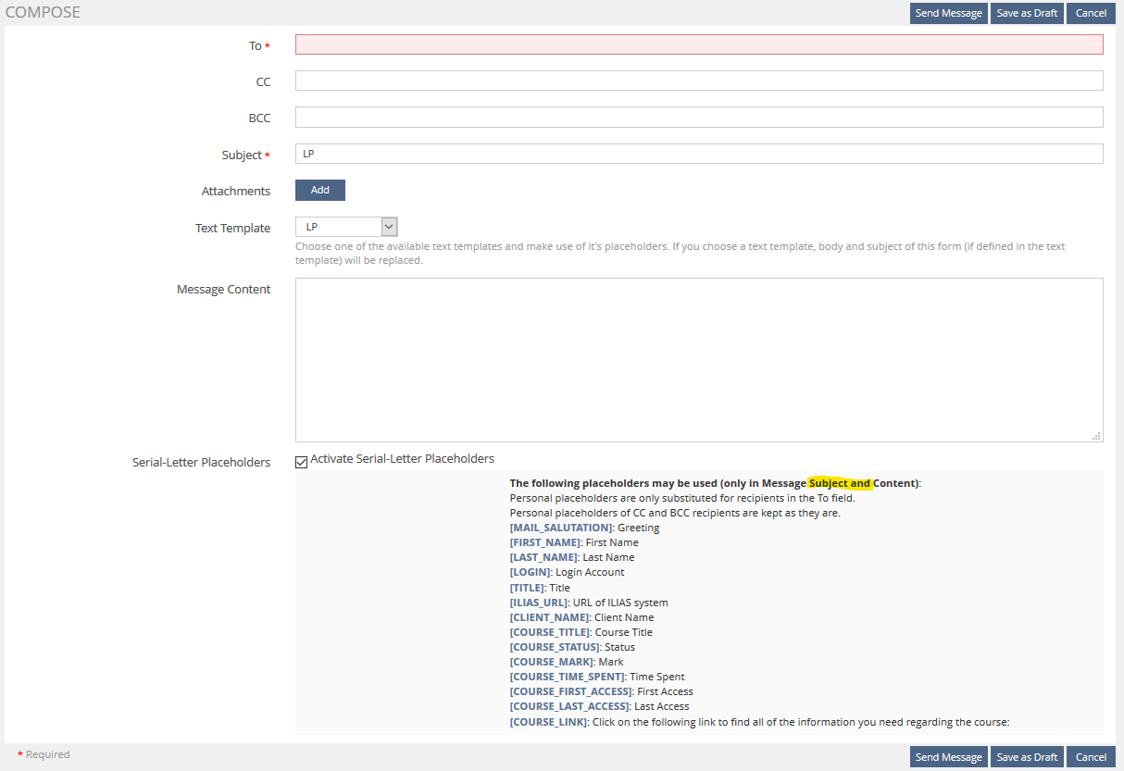Click the [ILIAS_URL] placeholder
This screenshot has width=1124, height=771.
click(539, 603)
